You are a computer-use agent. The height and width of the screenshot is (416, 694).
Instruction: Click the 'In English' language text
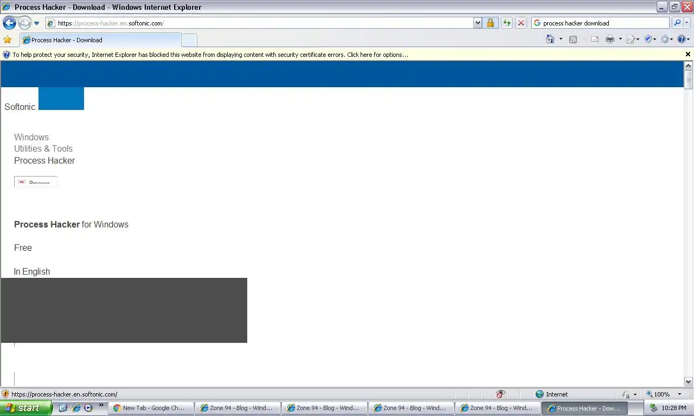tap(32, 271)
